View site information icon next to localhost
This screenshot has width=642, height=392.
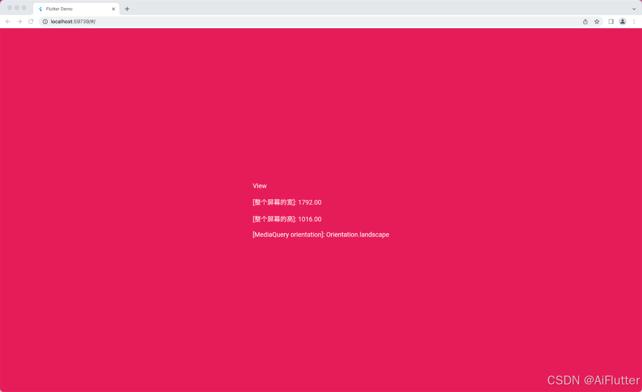pos(45,21)
